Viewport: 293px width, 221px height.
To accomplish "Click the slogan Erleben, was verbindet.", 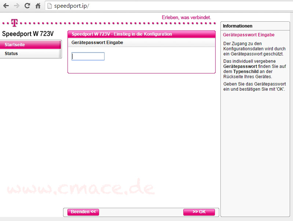I will point(186,17).
